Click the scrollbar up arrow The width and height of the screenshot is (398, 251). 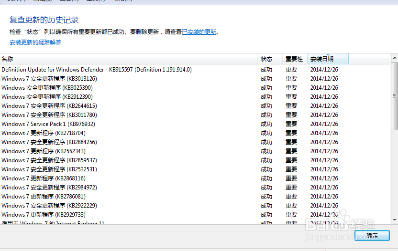pos(395,58)
